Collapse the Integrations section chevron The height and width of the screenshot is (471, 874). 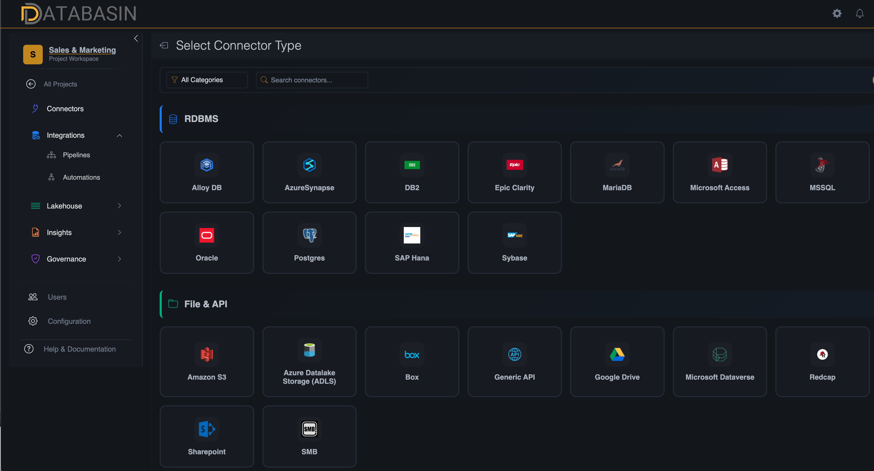pos(119,135)
